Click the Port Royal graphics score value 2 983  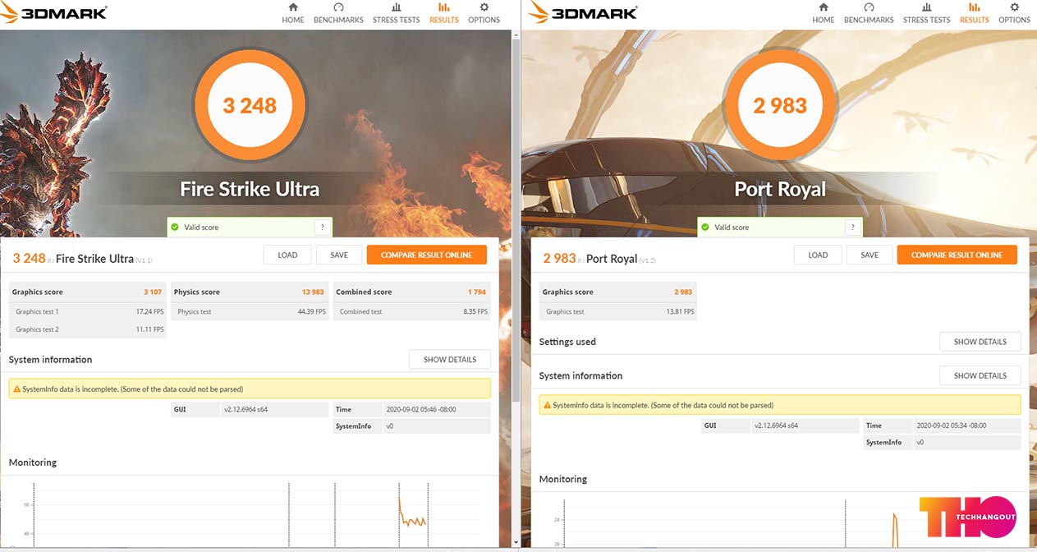(683, 292)
